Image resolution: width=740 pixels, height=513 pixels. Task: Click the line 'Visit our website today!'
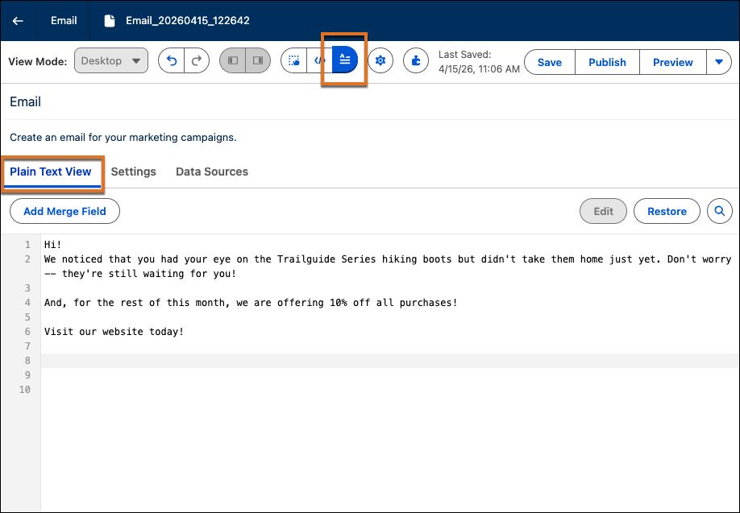point(114,332)
